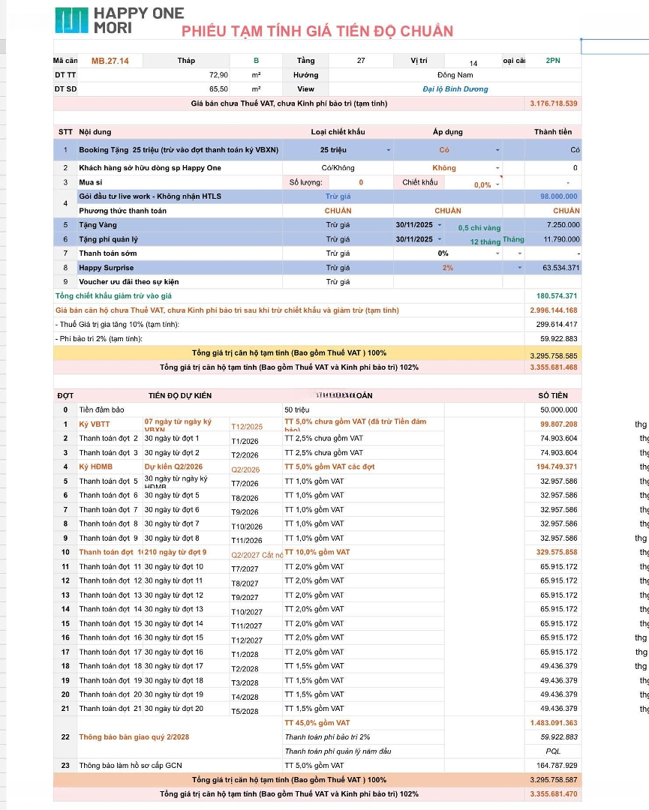Click the Tháp value "B" cell
This screenshot has width=649, height=810.
256,61
